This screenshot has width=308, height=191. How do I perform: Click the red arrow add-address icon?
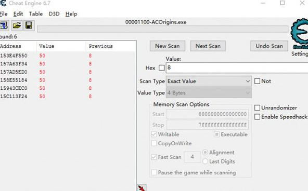click(142, 188)
